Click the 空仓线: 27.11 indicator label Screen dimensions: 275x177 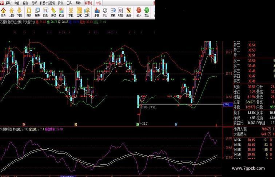click(36, 129)
